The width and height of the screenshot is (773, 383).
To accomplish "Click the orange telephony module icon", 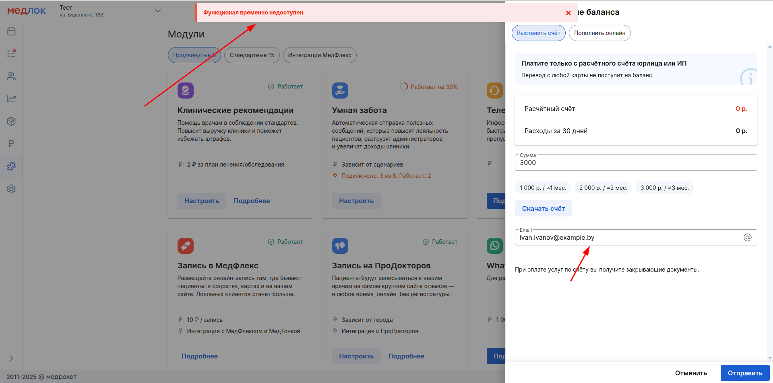I will click(x=495, y=91).
